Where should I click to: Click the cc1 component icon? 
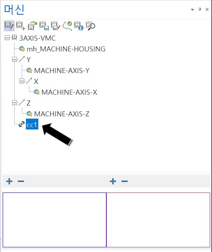tap(22, 124)
